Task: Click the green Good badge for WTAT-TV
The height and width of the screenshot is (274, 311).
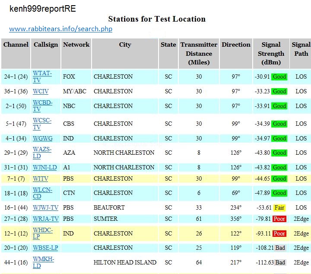Action: tap(279, 77)
